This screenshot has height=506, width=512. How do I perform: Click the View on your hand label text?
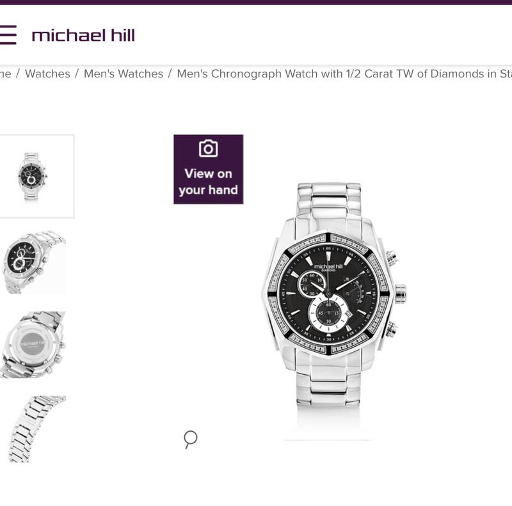pos(209,182)
